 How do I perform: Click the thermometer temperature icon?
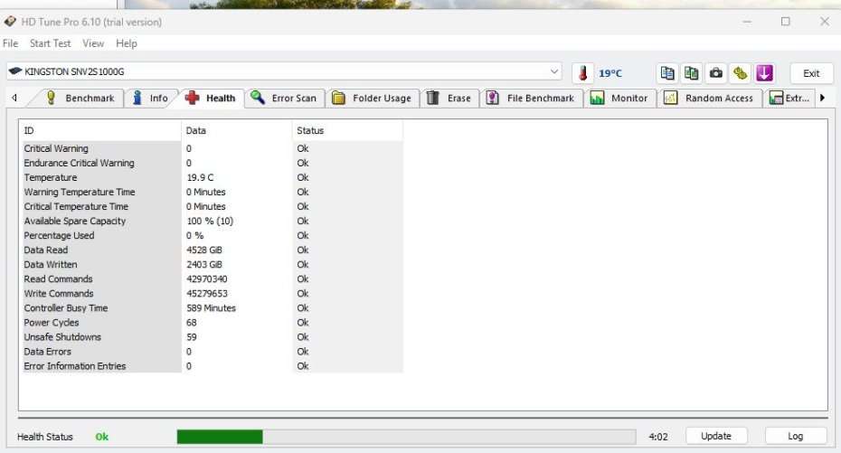[x=582, y=73]
